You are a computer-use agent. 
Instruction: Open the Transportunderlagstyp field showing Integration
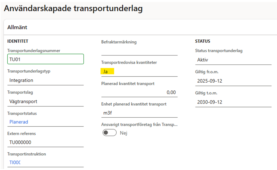click(x=45, y=80)
